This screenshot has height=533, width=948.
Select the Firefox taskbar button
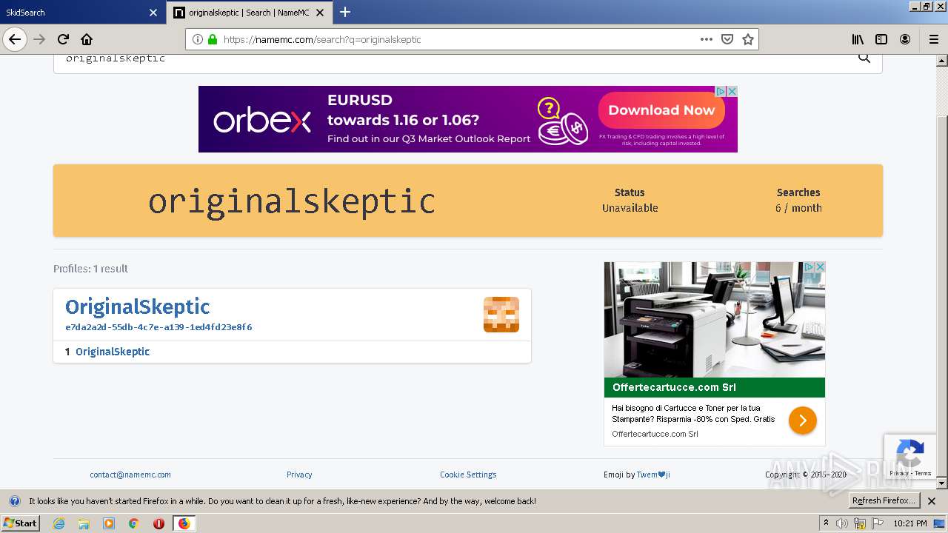184,523
